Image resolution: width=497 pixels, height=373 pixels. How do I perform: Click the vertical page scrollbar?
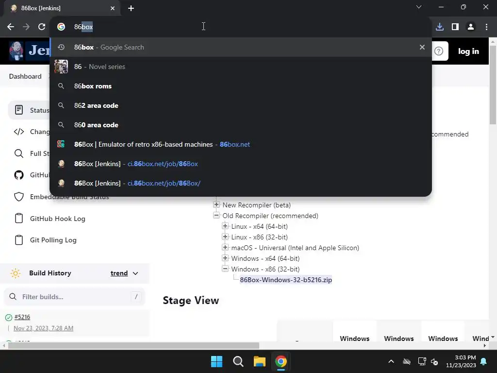click(x=493, y=85)
